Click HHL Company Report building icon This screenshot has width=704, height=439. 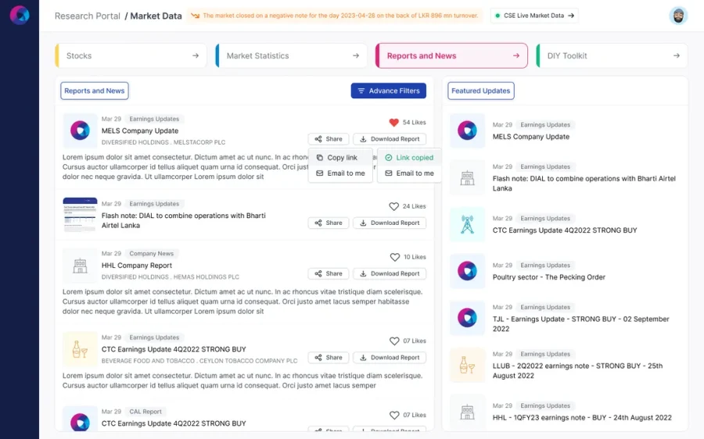80,266
